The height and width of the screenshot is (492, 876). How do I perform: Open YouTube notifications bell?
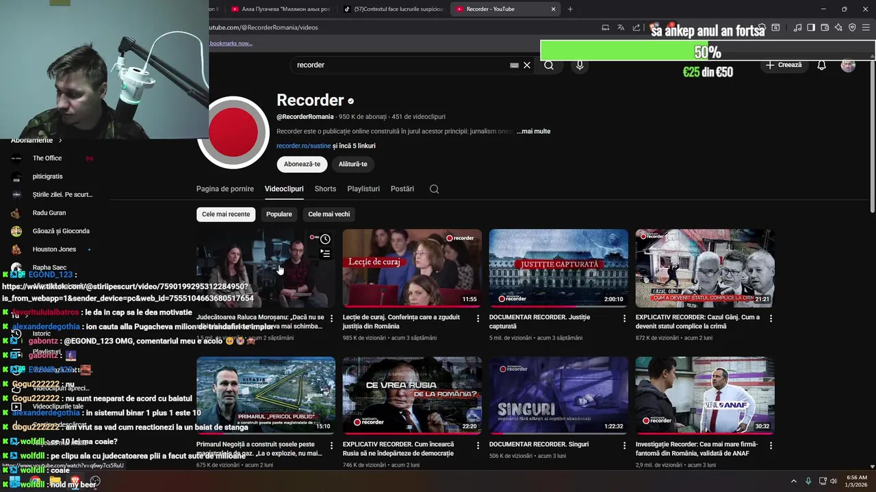click(821, 65)
